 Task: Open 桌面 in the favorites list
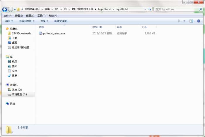coord(15,43)
